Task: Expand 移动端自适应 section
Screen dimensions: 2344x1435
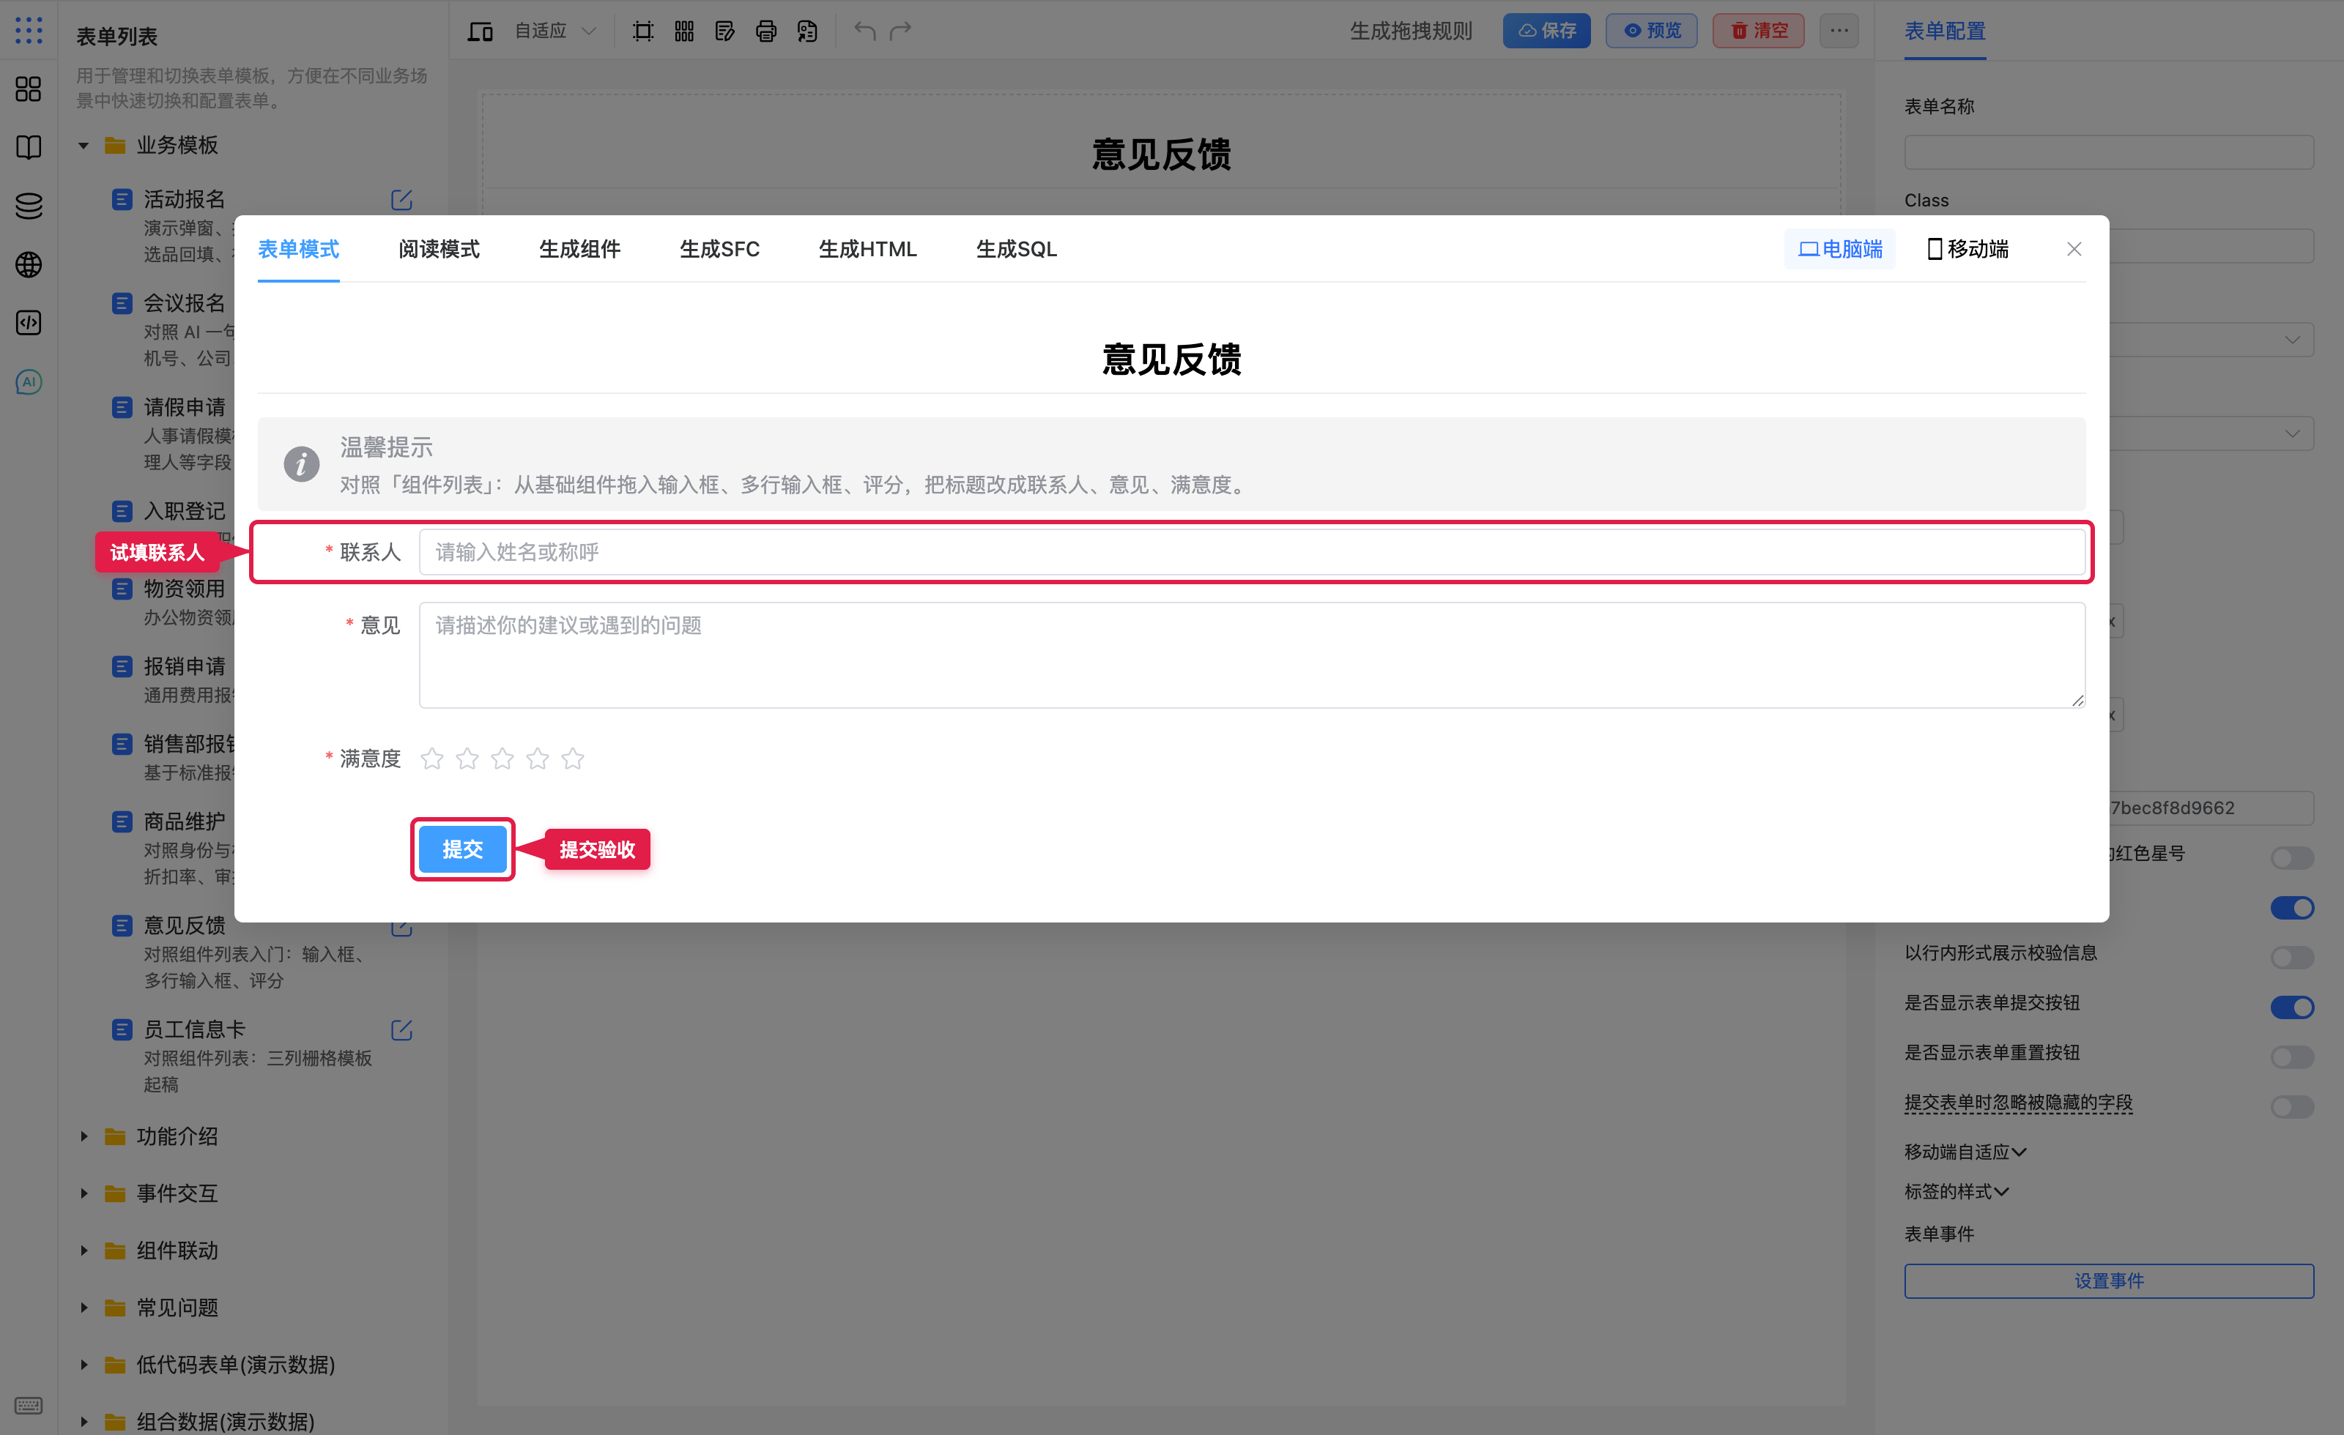Action: click(1965, 1152)
